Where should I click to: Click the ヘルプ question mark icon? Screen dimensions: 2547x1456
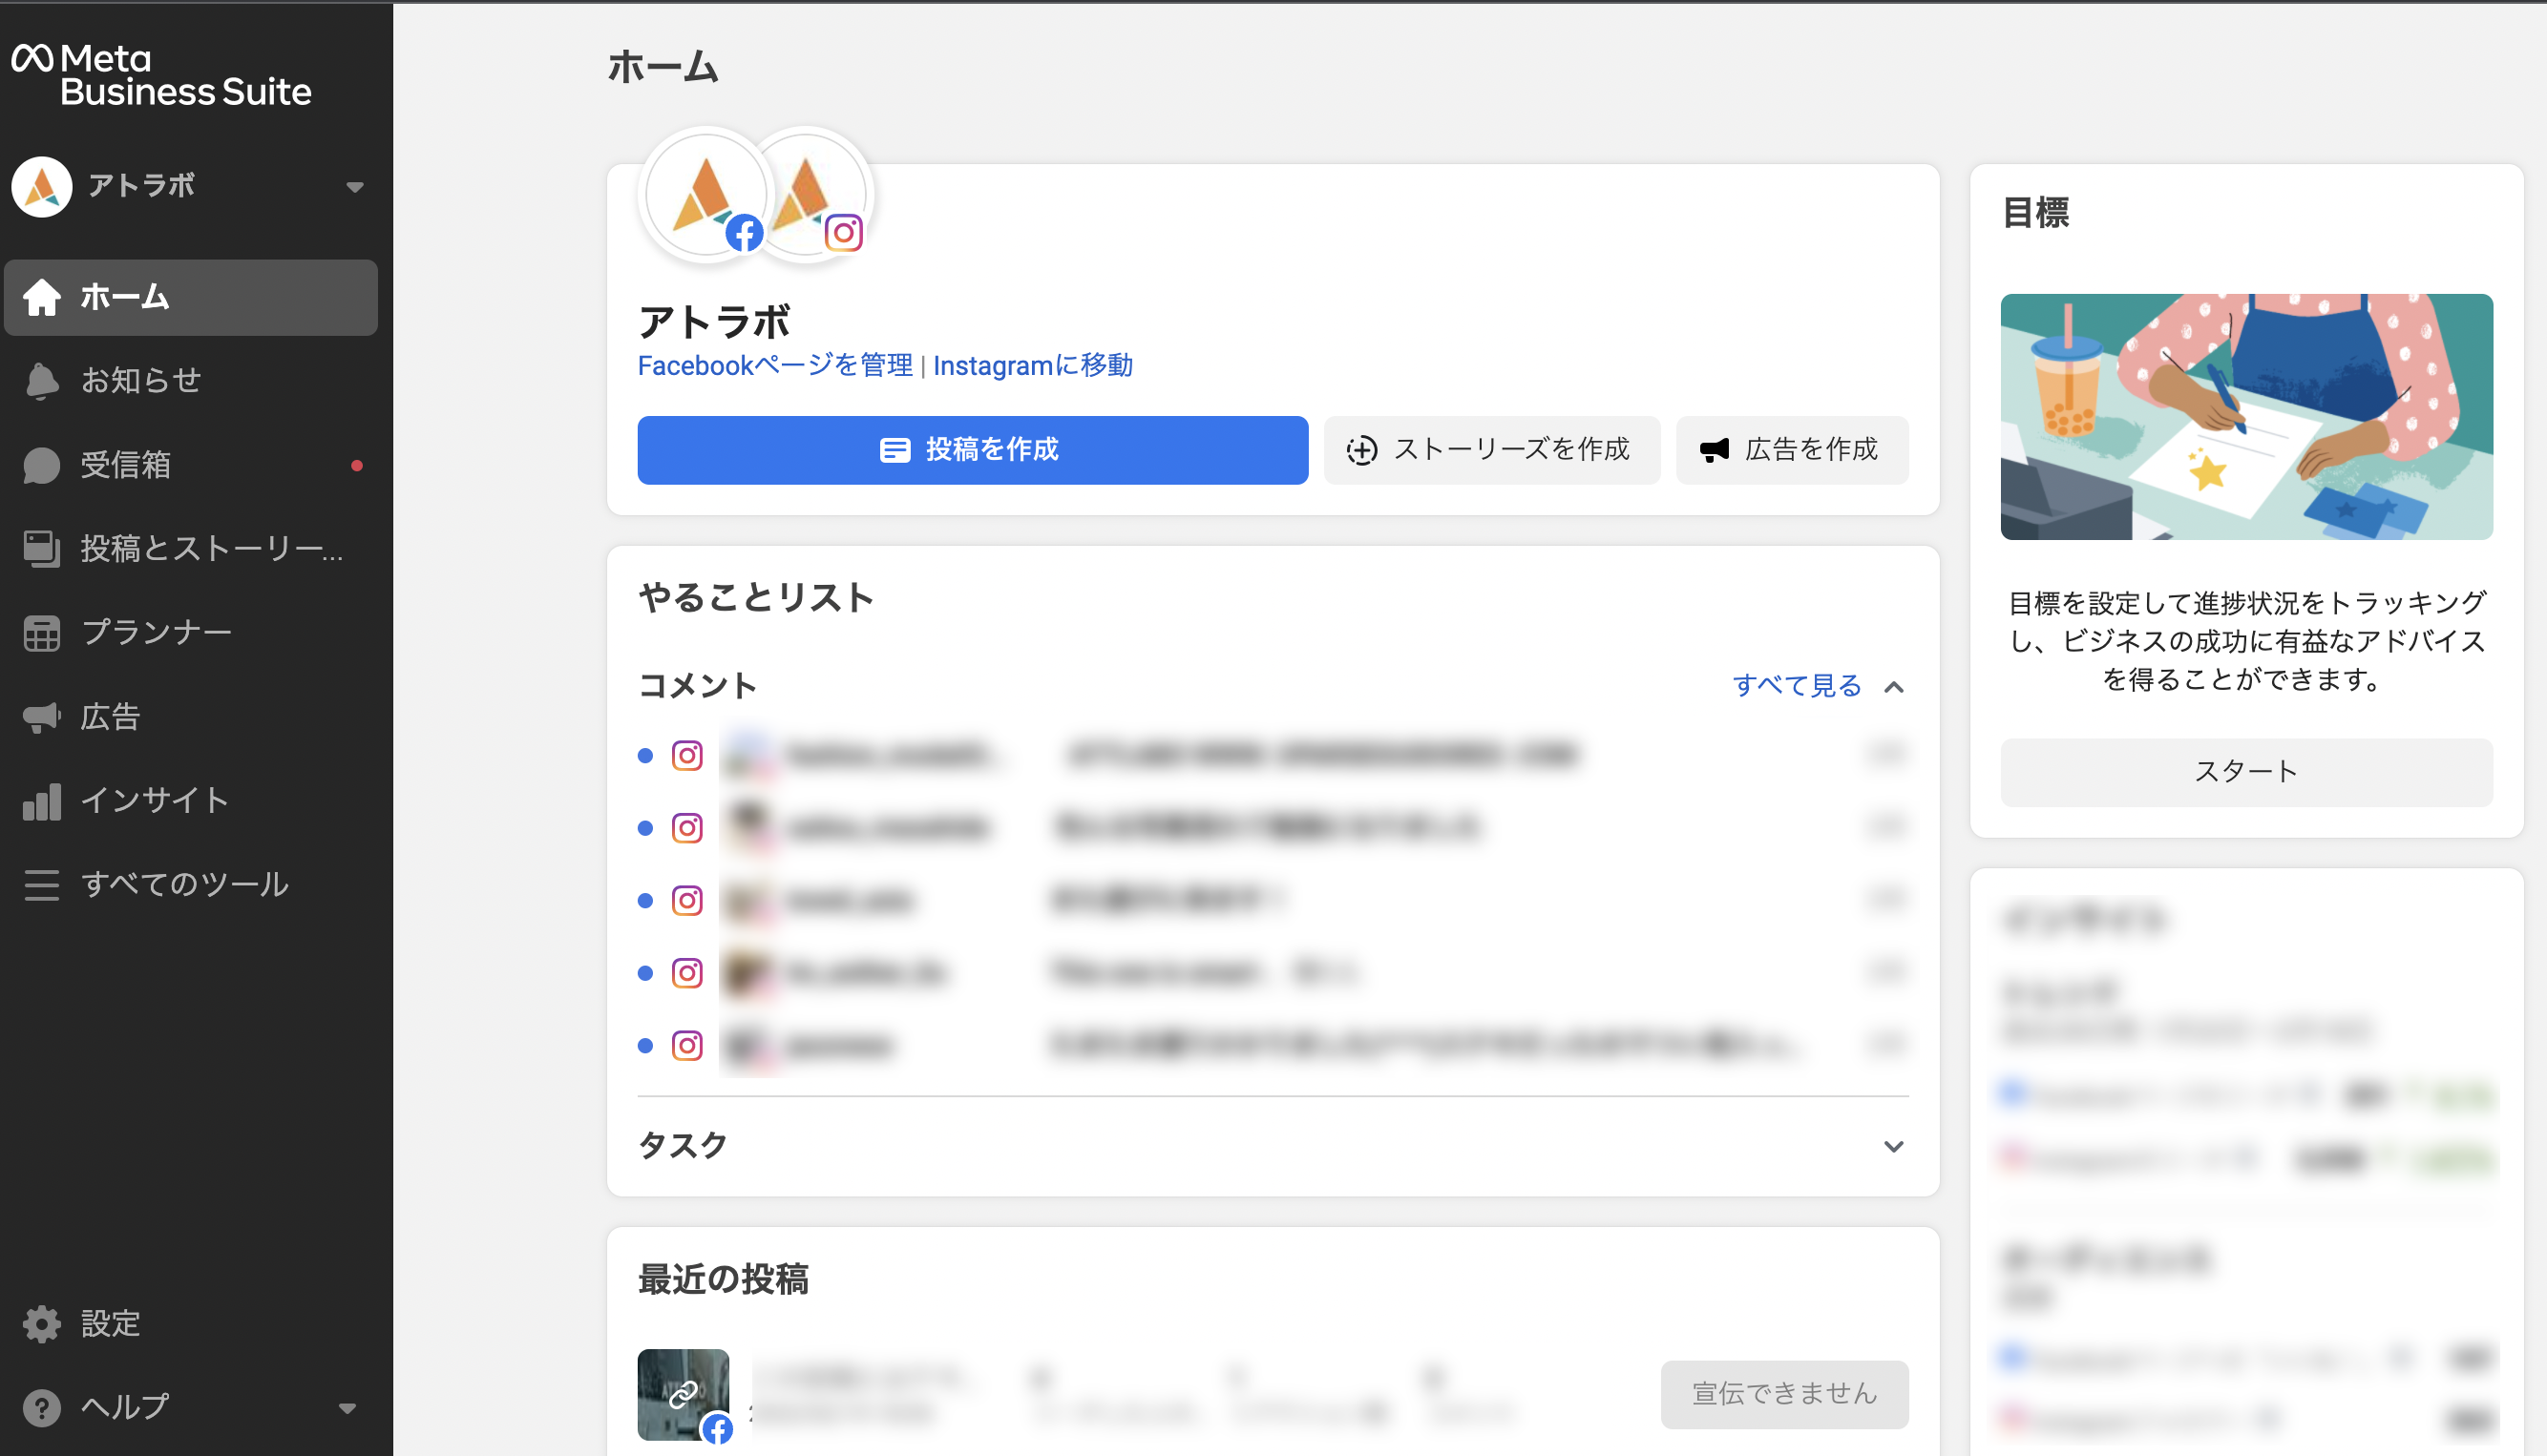tap(42, 1407)
